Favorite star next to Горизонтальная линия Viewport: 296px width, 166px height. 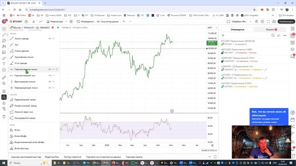[56, 70]
